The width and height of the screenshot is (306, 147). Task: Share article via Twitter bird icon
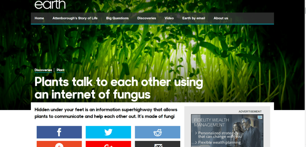click(108, 132)
